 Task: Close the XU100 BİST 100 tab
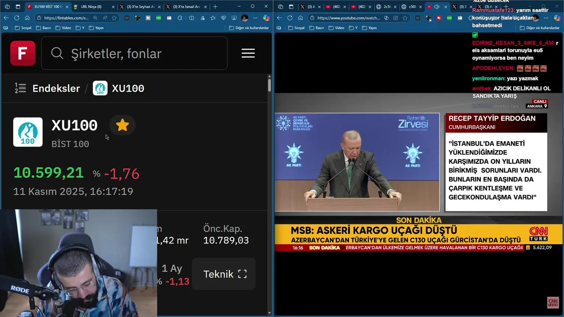point(67,7)
